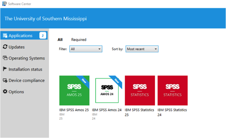Click the Sort by: label
The height and width of the screenshot is (138, 226).
[x=117, y=49]
